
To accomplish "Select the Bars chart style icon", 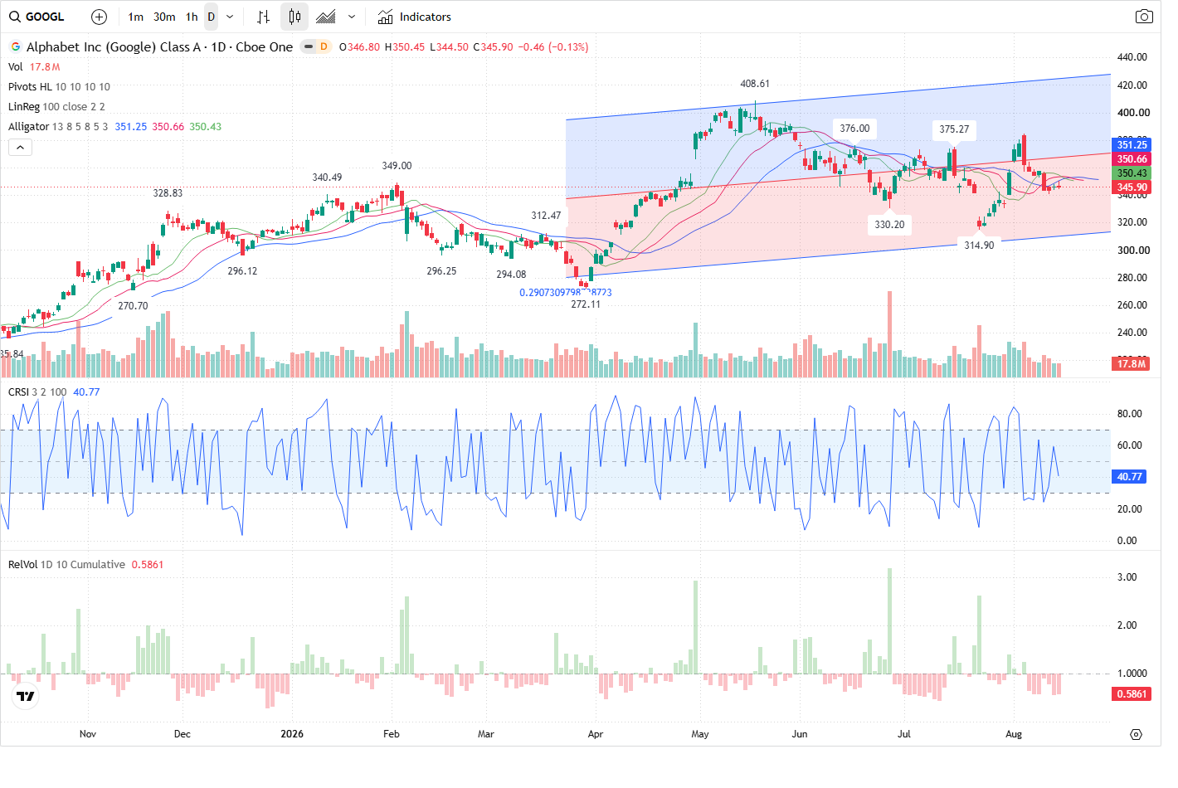I will coord(263,17).
